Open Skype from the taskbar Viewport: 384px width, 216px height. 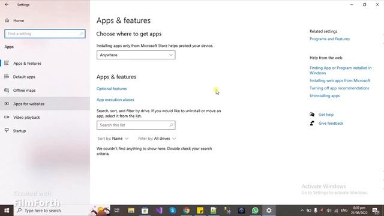coord(172,211)
